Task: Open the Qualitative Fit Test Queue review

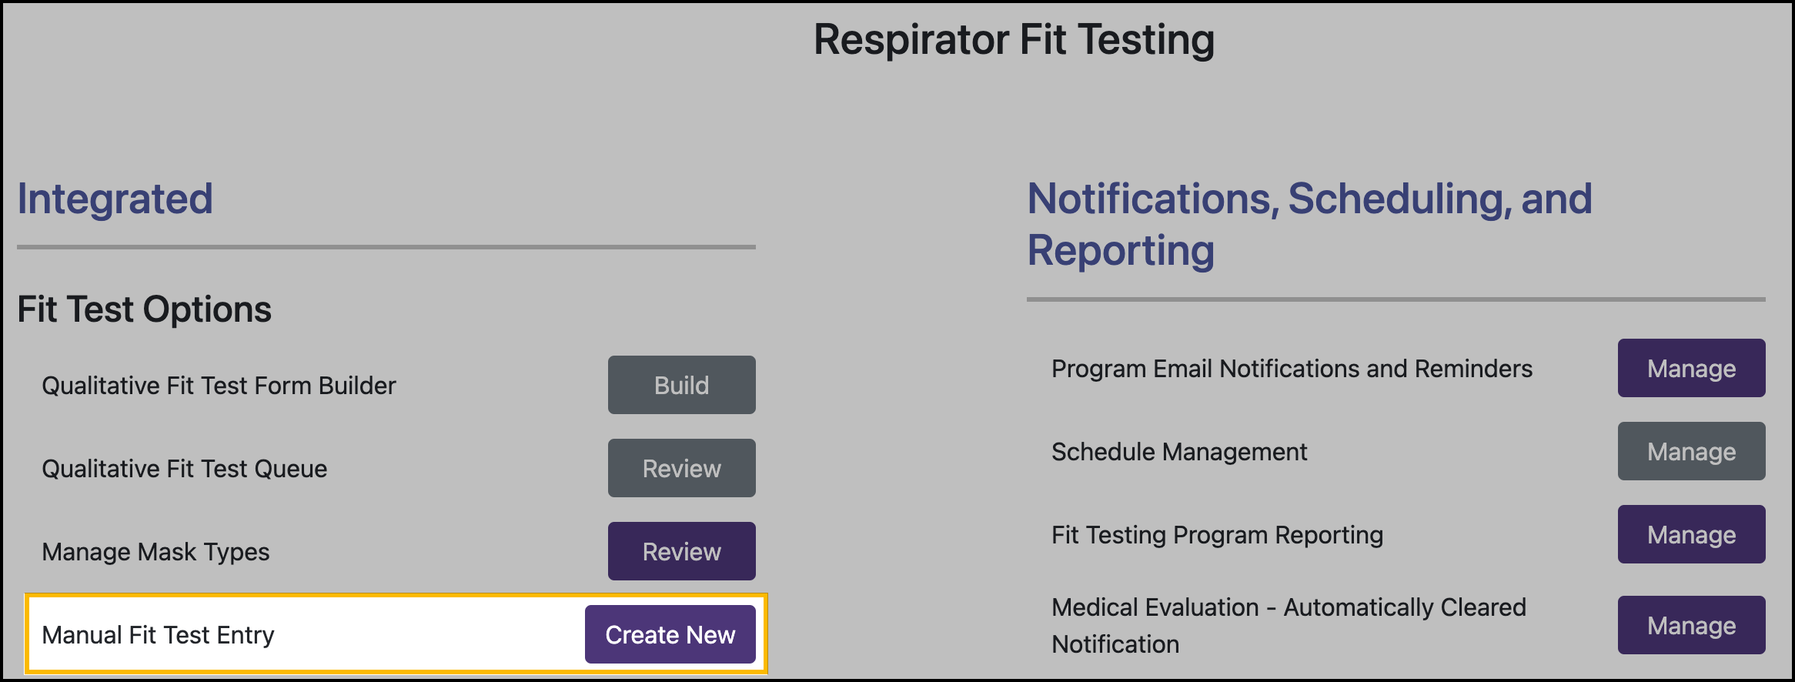Action: 680,467
